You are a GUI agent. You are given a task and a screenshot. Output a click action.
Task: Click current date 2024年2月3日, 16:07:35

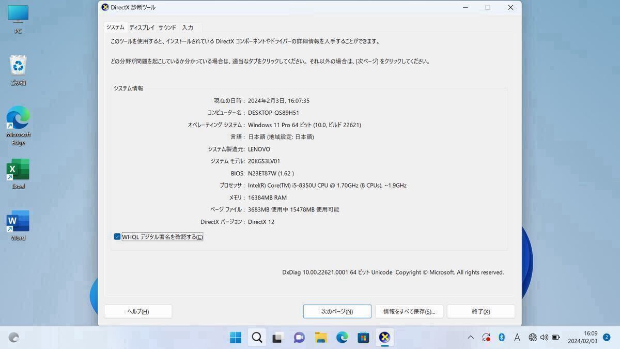pyautogui.click(x=278, y=101)
